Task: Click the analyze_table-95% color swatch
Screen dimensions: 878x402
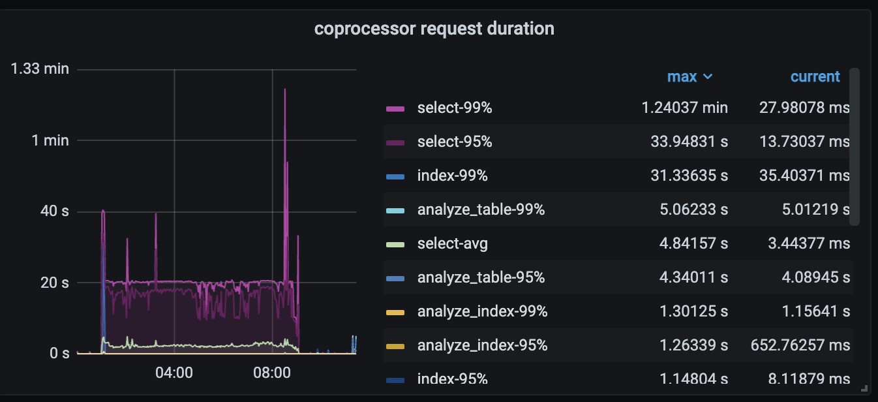Action: pyautogui.click(x=395, y=278)
